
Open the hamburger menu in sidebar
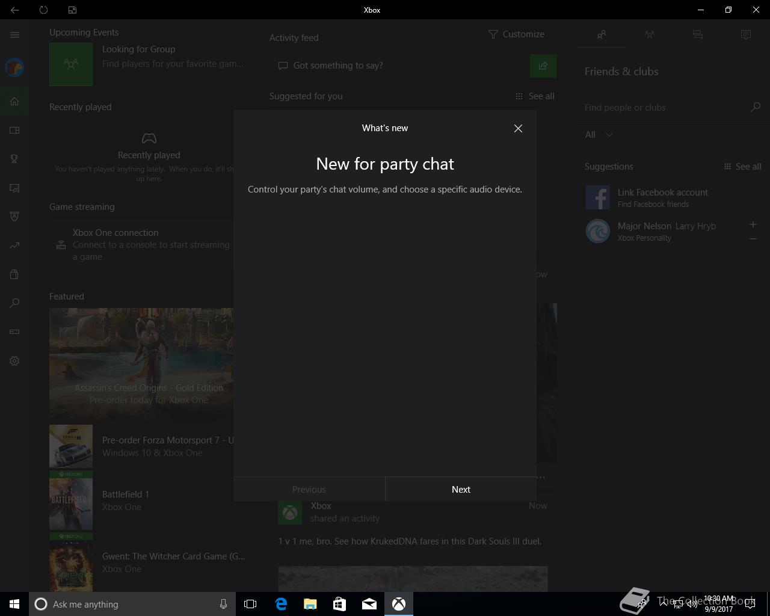click(x=14, y=35)
